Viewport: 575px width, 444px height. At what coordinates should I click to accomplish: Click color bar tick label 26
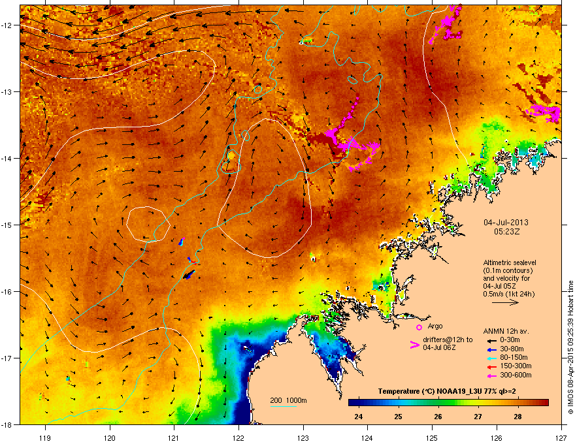pyautogui.click(x=438, y=417)
